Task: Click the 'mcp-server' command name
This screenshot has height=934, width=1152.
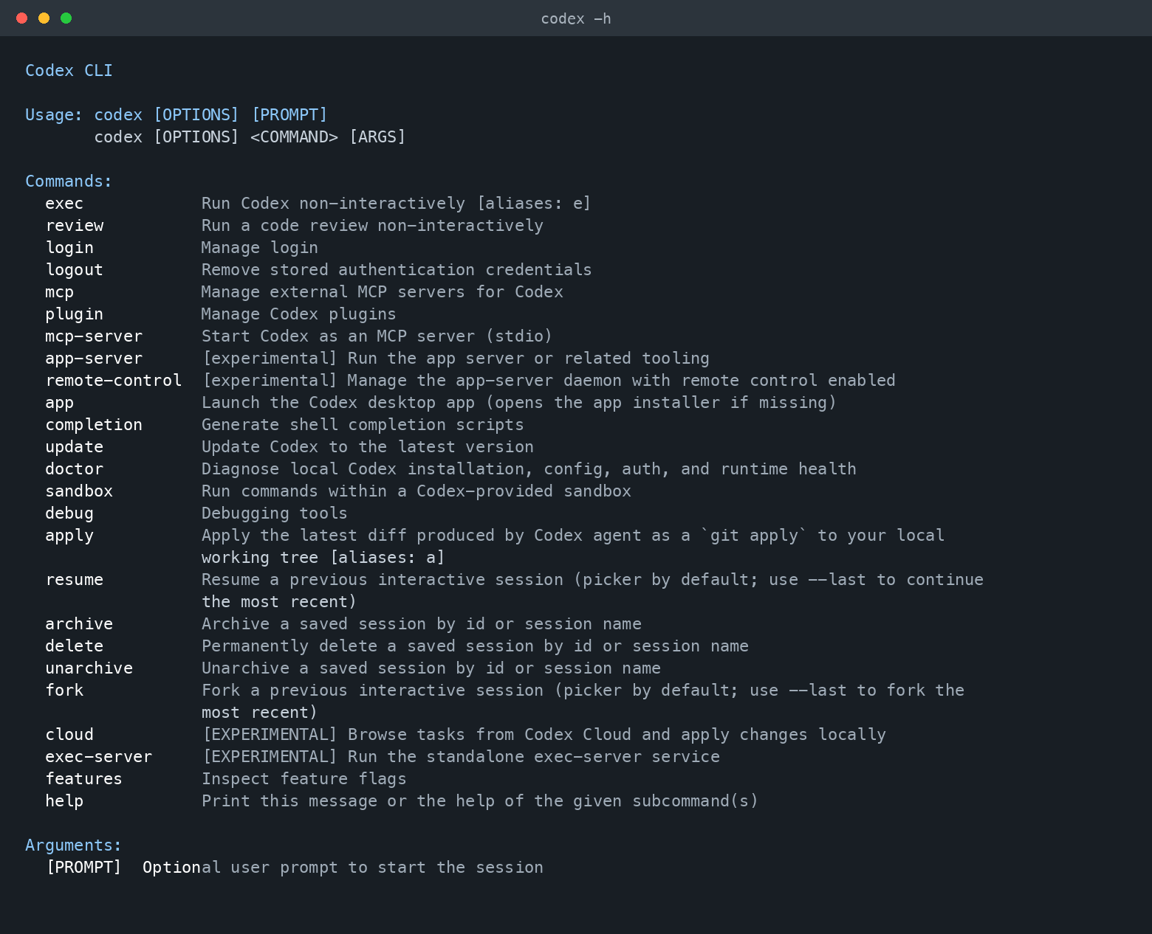Action: click(x=94, y=336)
